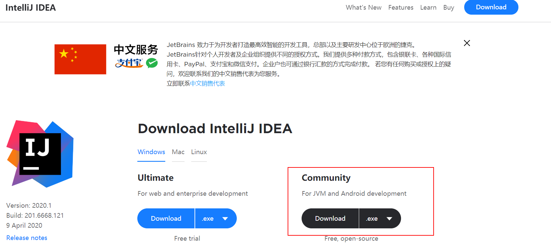Image resolution: width=551 pixels, height=246 pixels.
Task: Switch to the Mac tab
Action: pyautogui.click(x=178, y=152)
